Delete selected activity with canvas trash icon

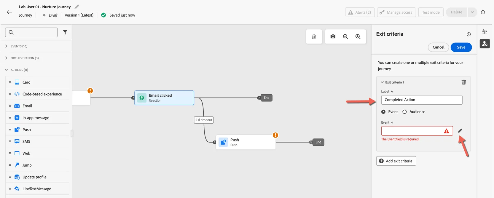click(x=314, y=36)
